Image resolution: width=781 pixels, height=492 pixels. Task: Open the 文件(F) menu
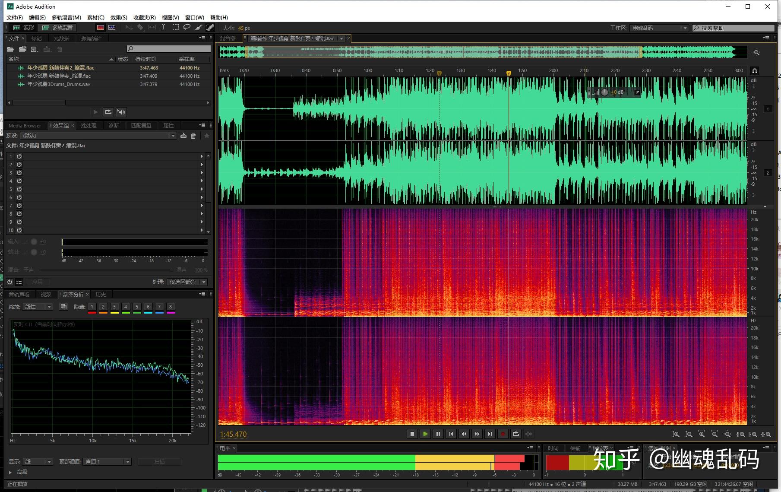pyautogui.click(x=15, y=18)
